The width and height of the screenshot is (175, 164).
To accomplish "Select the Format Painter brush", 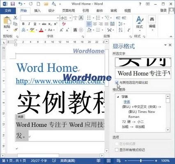I will pyautogui.click(x=15, y=30).
